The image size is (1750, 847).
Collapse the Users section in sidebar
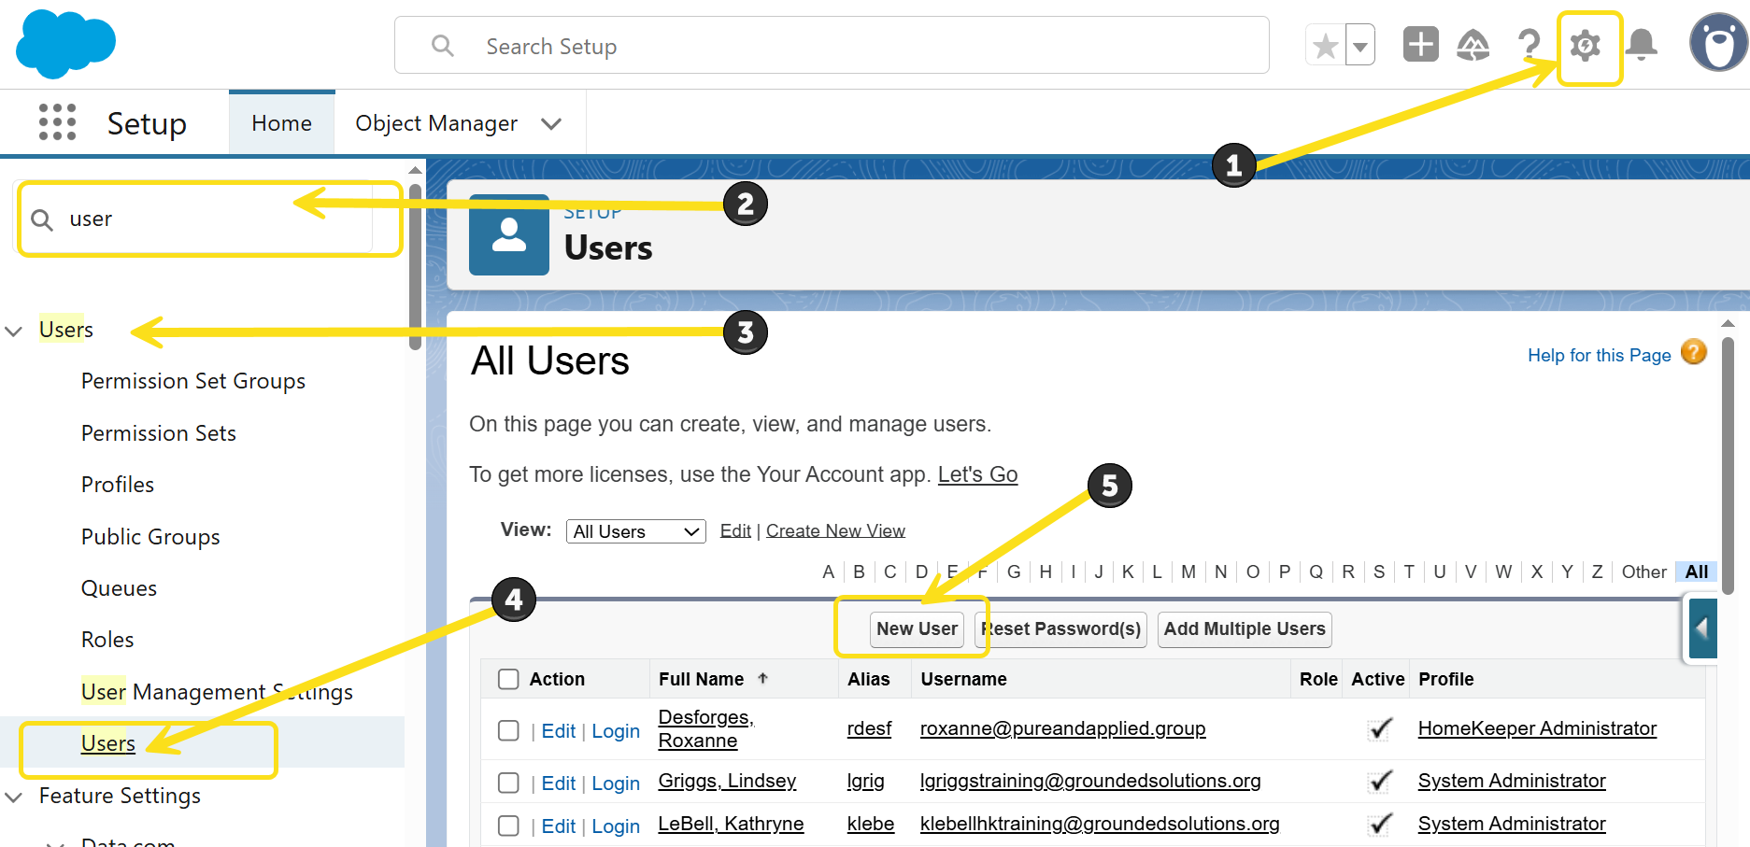[14, 331]
